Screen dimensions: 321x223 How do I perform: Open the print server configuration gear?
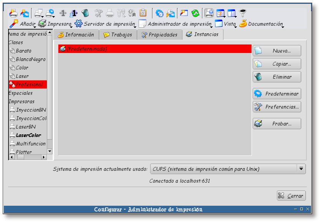pyautogui.click(x=159, y=13)
